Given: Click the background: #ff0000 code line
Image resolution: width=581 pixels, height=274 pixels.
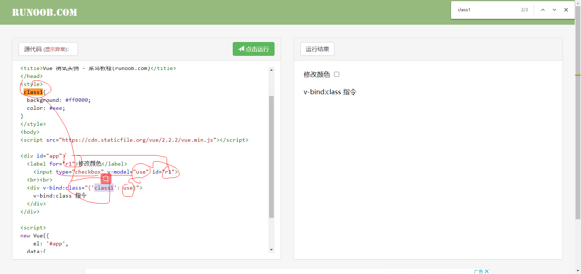Looking at the screenshot, I should point(58,100).
